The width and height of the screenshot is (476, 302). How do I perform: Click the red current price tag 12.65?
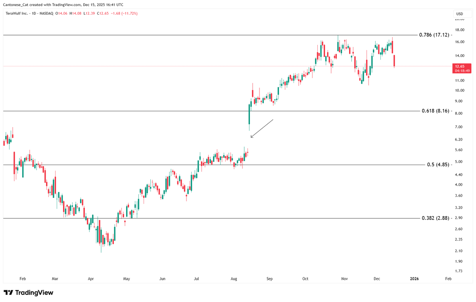coord(462,68)
